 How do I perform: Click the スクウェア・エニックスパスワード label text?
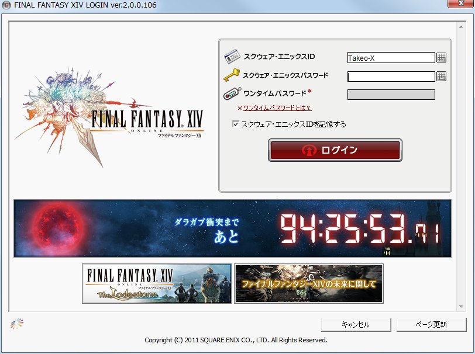[285, 75]
